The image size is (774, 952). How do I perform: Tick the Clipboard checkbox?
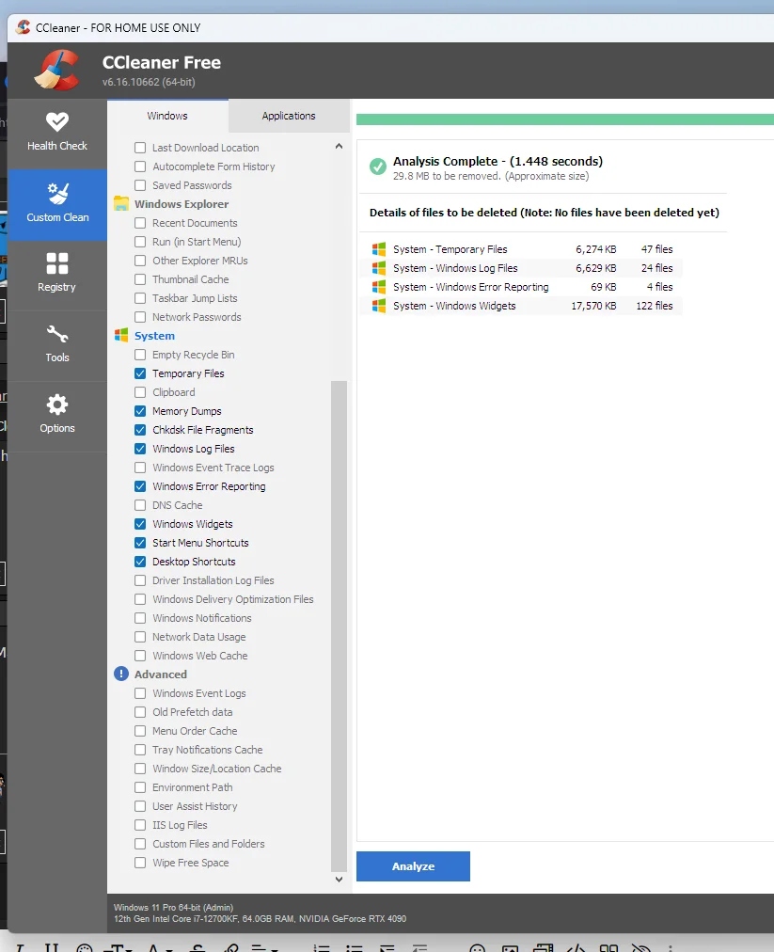tap(140, 392)
